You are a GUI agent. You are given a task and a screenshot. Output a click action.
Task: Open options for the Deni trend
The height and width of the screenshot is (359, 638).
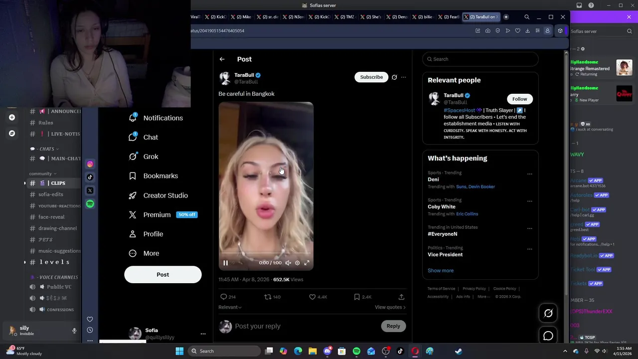(x=529, y=175)
